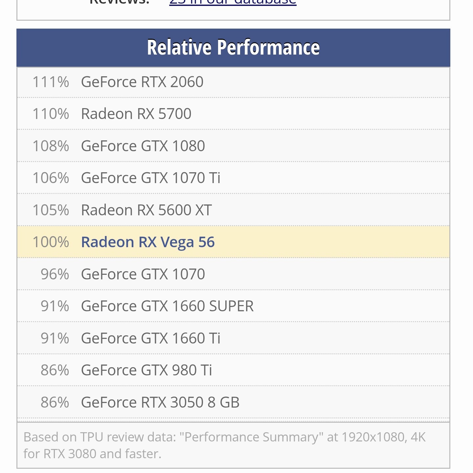Click the 96% value for GTX 1070
This screenshot has height=473, width=473.
(x=55, y=274)
